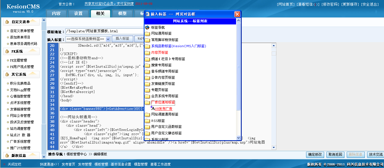Click the hand icon on 自定义表单 header
The image size is (384, 168).
click(x=7, y=22)
